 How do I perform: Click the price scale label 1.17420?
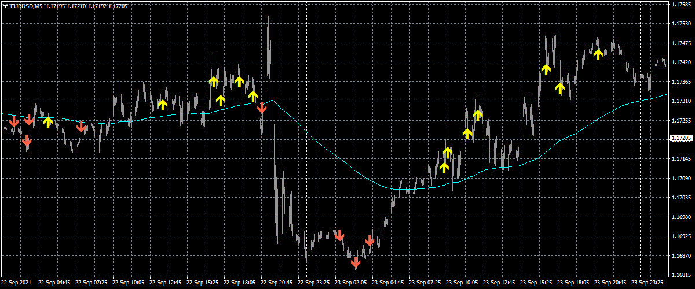(681, 62)
